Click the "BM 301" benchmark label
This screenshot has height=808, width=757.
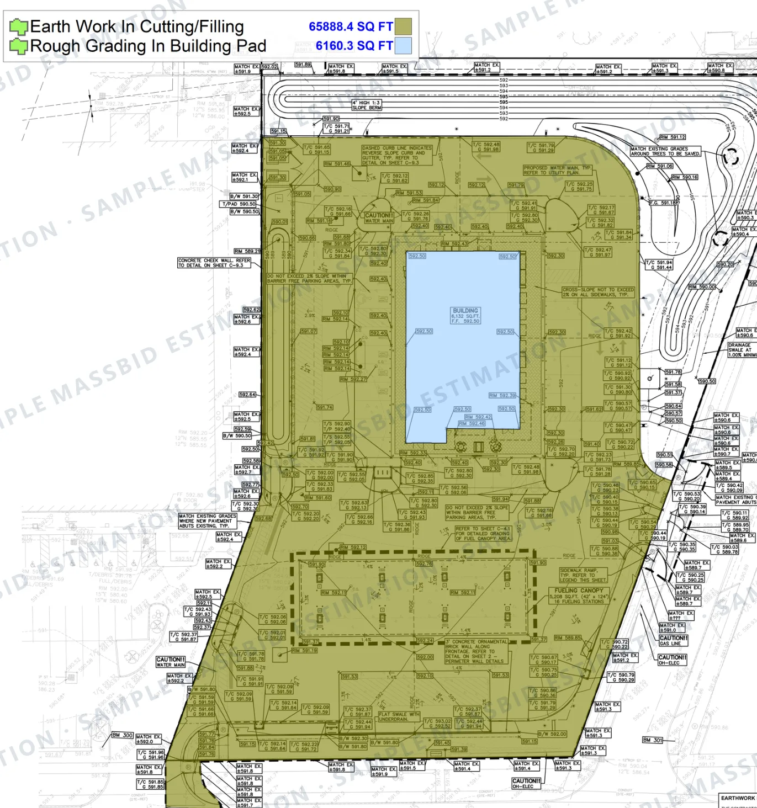pos(653,740)
